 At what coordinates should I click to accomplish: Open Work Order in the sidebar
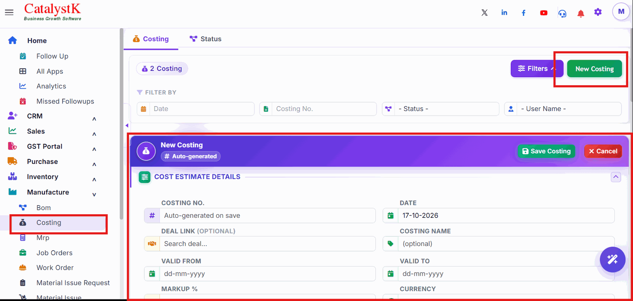point(55,268)
